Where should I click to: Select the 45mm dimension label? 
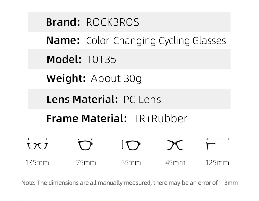pyautogui.click(x=175, y=163)
